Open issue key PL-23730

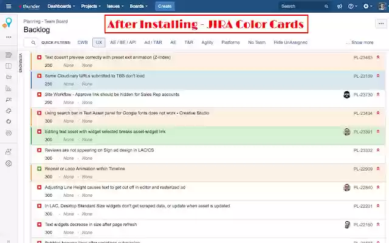tap(363, 95)
